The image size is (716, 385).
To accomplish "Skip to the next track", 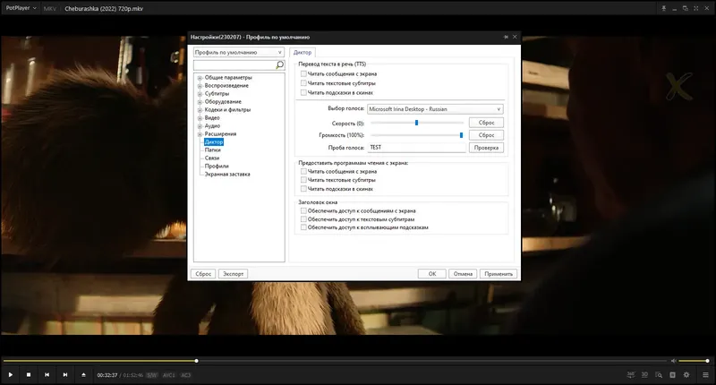I will tap(64, 374).
